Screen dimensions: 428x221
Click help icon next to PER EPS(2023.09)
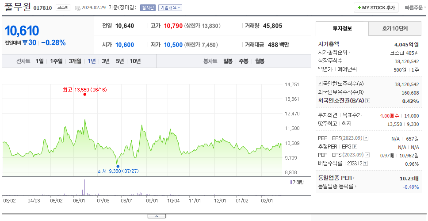pos(366,138)
